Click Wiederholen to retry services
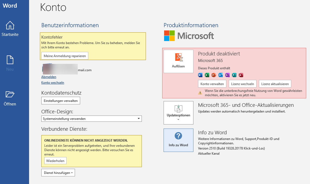310x184 pixels. pos(55,161)
